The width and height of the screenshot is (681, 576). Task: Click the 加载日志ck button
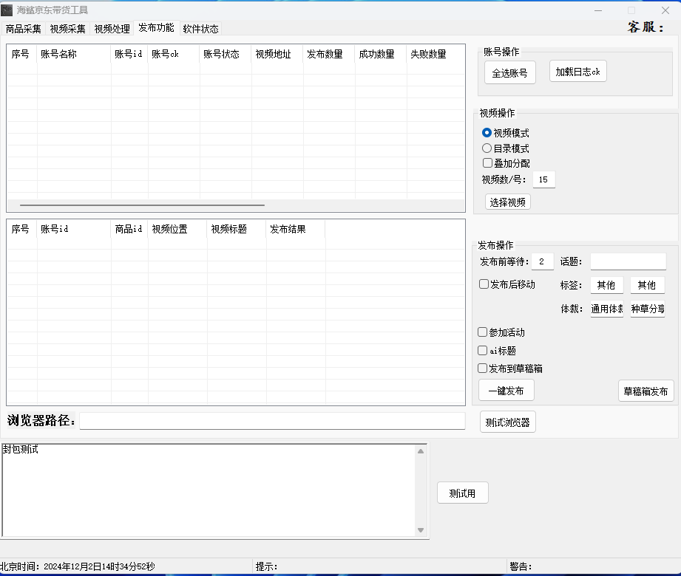coord(577,72)
